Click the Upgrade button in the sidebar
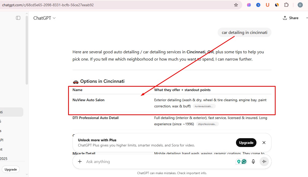This screenshot has height=177, width=308. [11, 169]
